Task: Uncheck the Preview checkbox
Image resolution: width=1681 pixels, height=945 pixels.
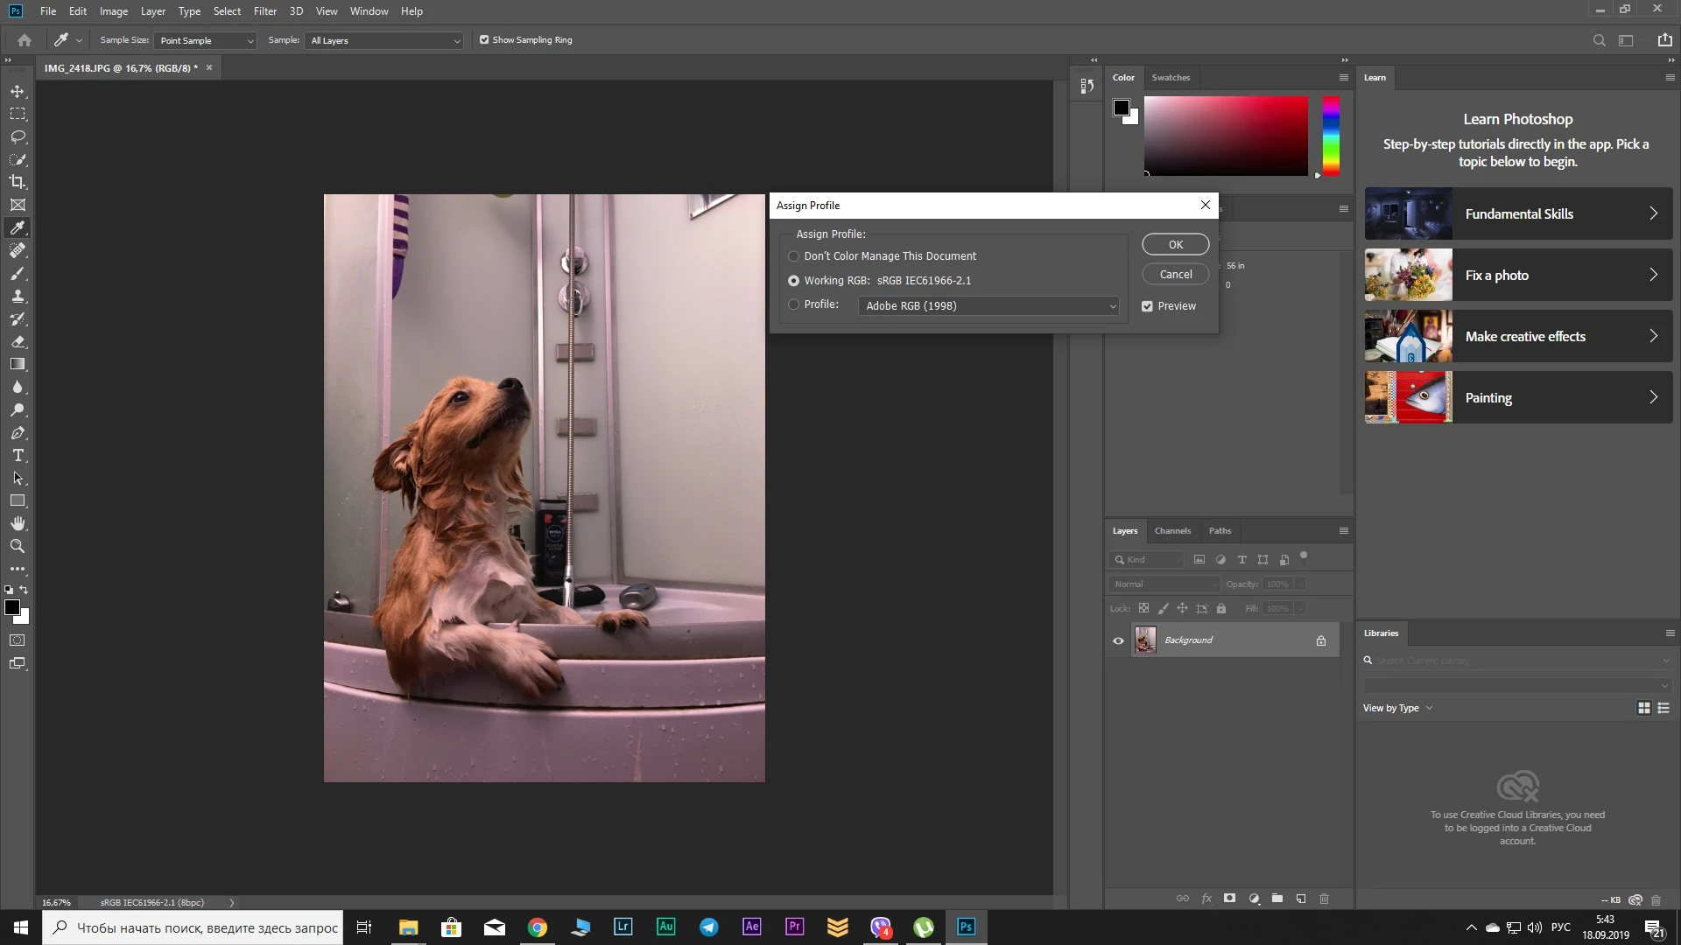Action: pos(1147,306)
